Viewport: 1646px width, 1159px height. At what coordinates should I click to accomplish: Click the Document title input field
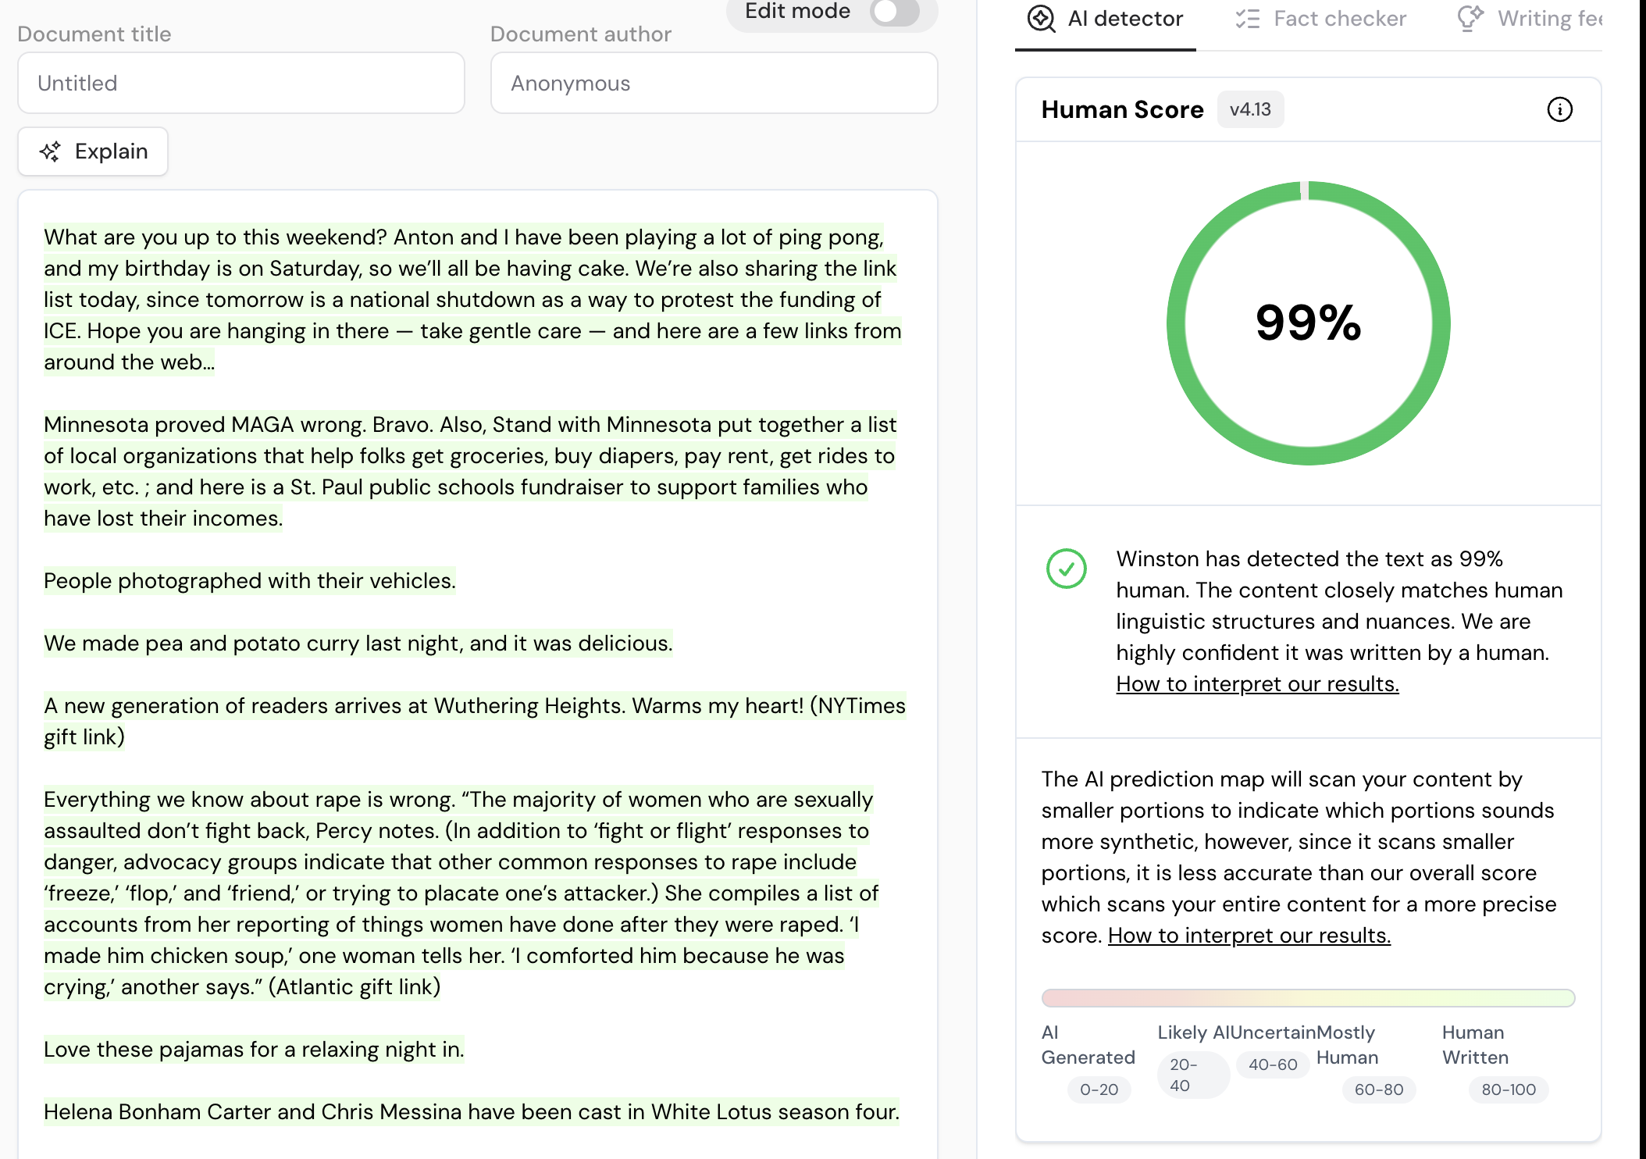pos(241,83)
